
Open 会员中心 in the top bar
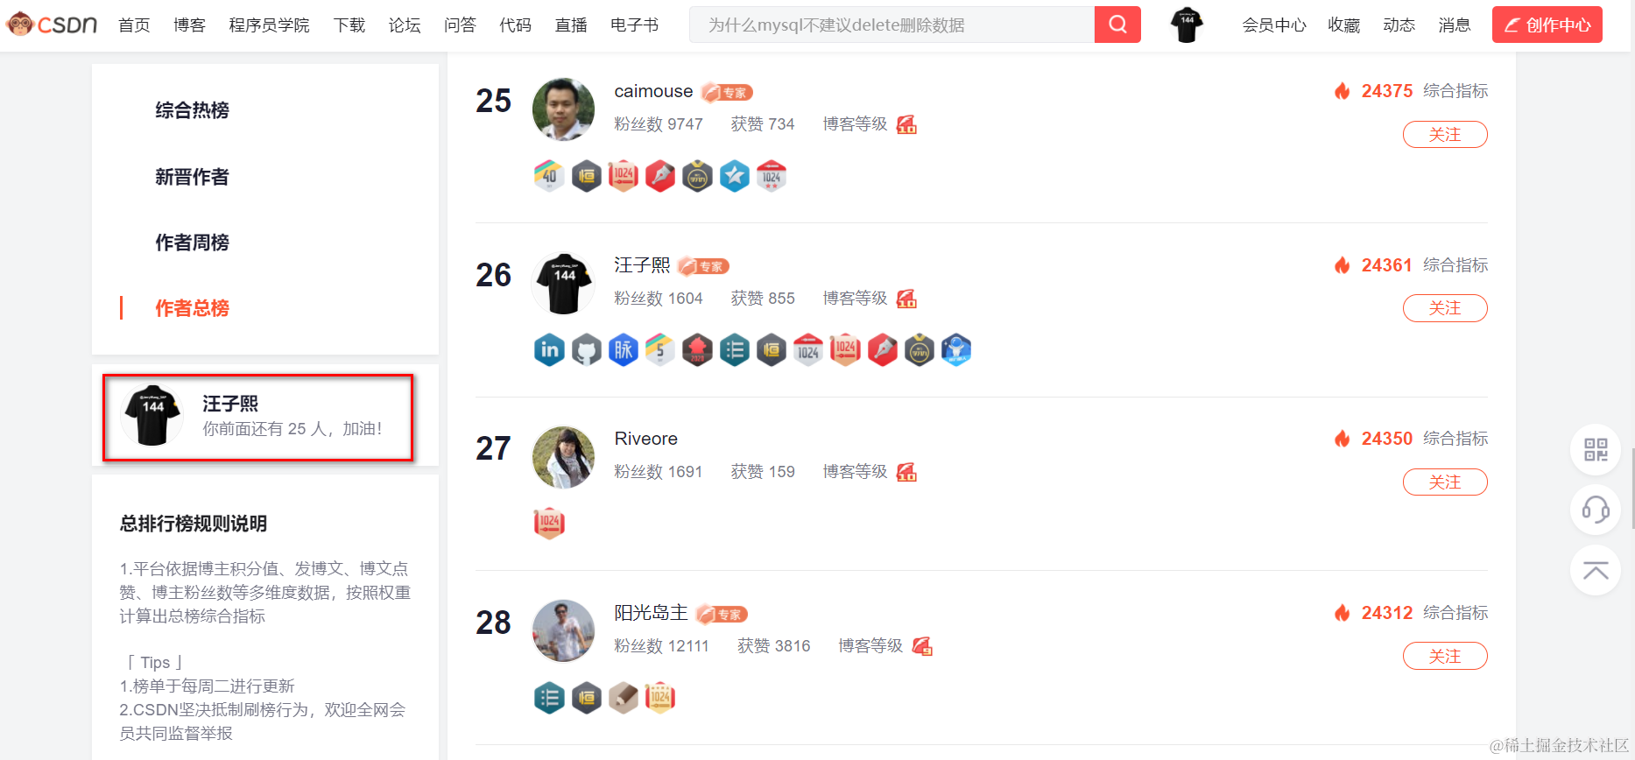point(1274,25)
